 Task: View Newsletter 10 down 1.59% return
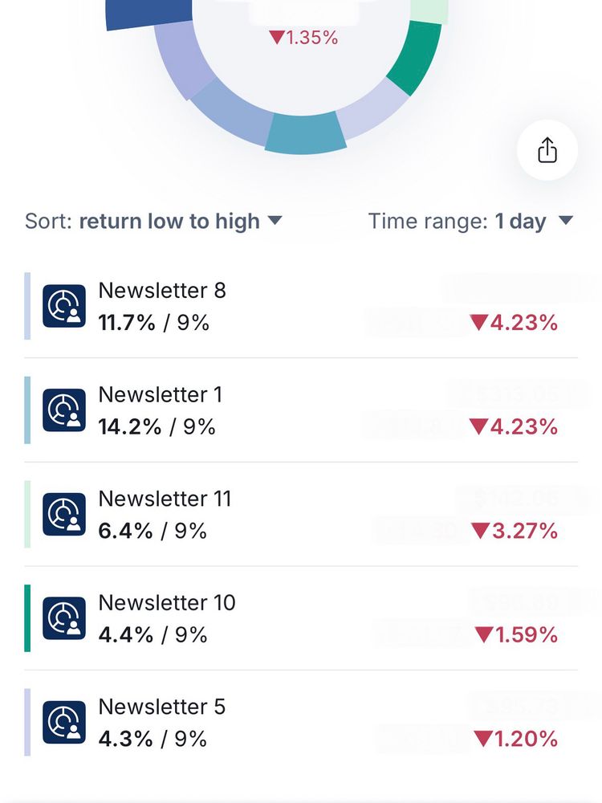pyautogui.click(x=516, y=634)
